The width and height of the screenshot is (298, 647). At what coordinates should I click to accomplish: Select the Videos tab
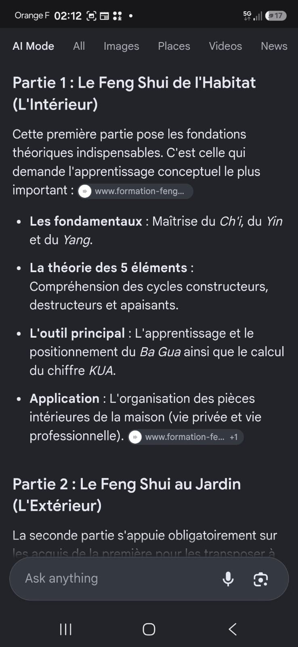225,46
